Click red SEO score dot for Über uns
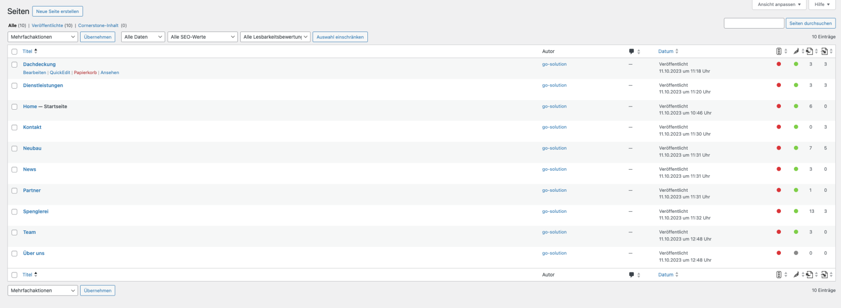841x308 pixels. (778, 253)
